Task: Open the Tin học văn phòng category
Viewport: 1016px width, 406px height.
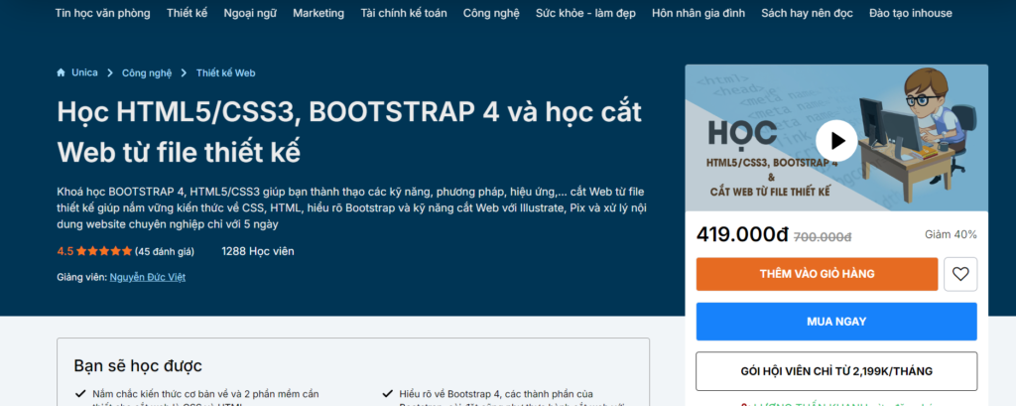Action: [103, 13]
